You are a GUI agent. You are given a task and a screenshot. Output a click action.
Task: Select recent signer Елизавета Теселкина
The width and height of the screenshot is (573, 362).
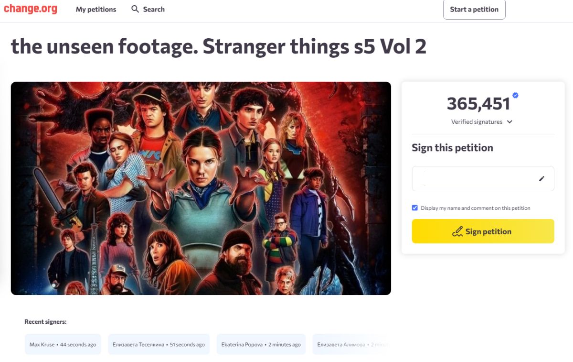click(x=159, y=344)
